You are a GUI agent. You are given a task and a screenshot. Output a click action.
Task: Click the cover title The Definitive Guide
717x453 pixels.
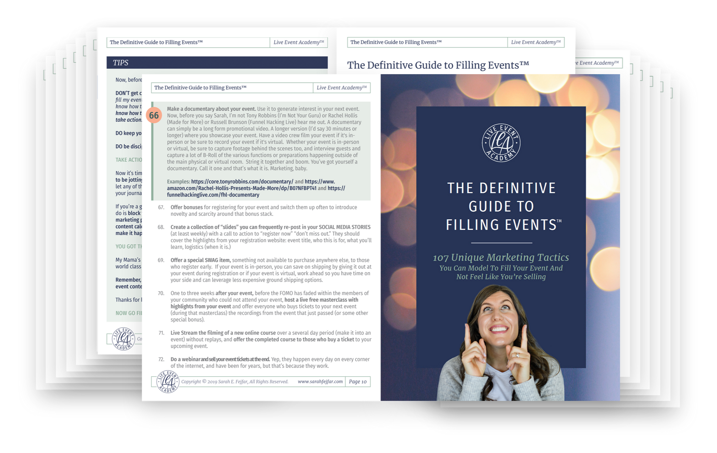click(x=501, y=206)
